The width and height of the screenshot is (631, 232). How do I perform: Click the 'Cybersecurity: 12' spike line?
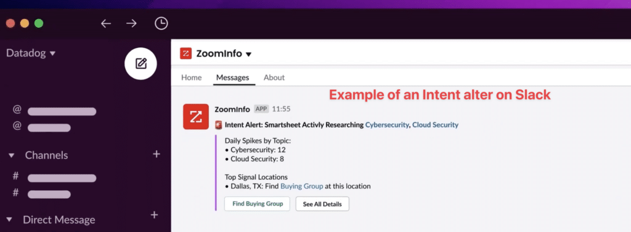coord(255,150)
